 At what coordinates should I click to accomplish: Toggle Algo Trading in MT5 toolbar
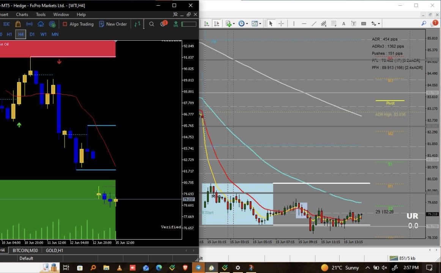coord(78,24)
